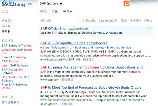Click the Bing logo
The height and width of the screenshot is (106, 158).
[x=14, y=4]
